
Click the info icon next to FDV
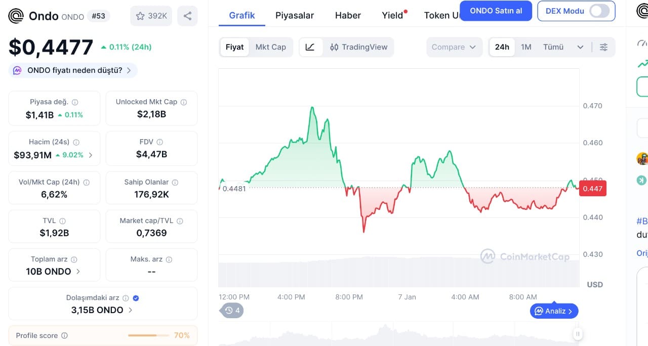pyautogui.click(x=159, y=142)
